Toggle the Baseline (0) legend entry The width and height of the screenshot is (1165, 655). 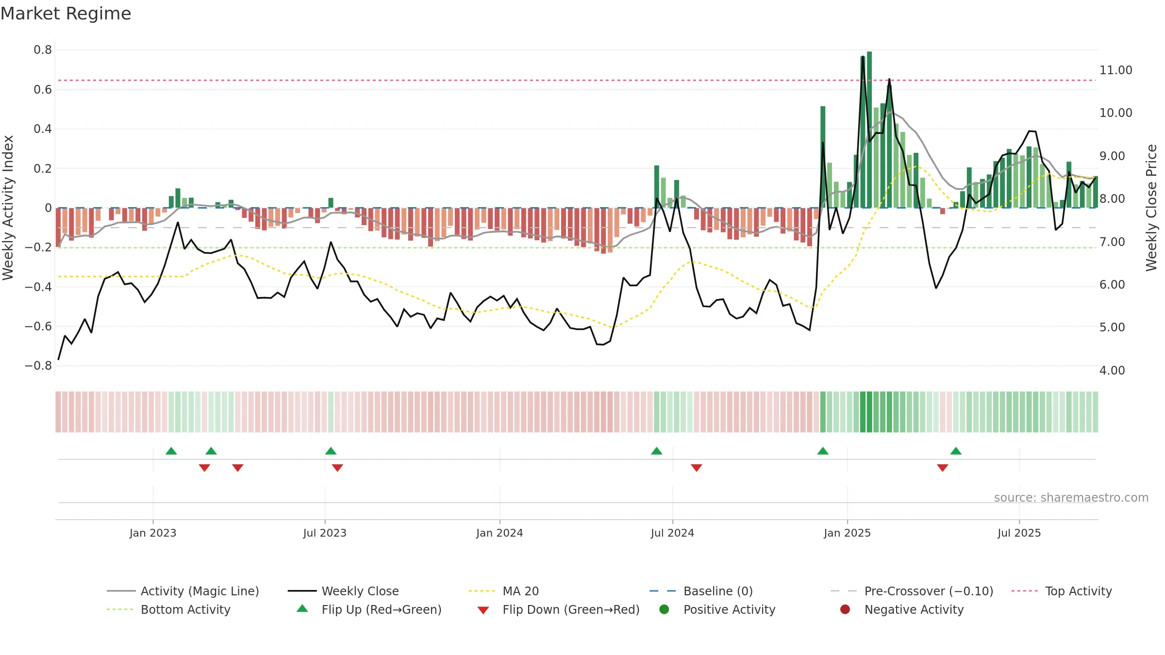click(x=701, y=591)
